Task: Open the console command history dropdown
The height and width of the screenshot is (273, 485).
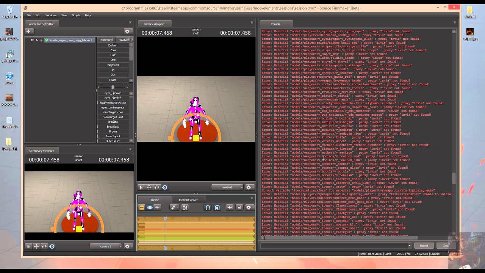Action: pos(409,246)
